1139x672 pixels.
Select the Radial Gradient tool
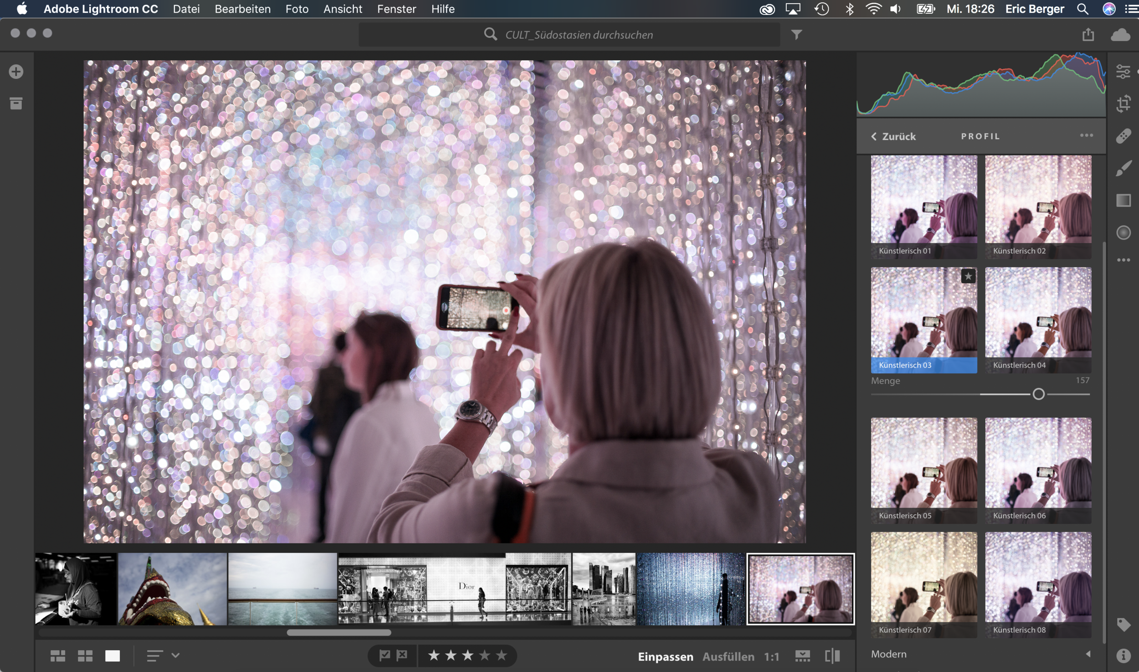pyautogui.click(x=1123, y=233)
